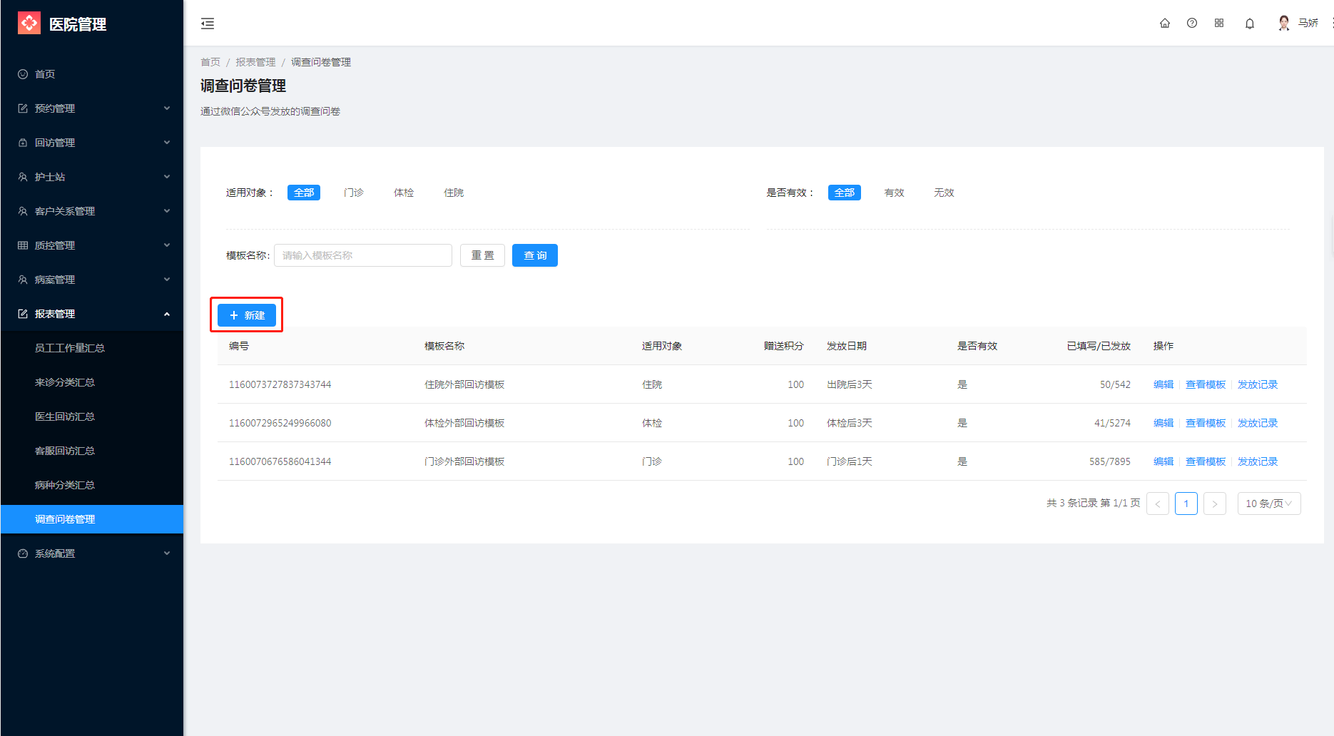This screenshot has height=736, width=1334.
Task: Go to the next page with the right arrow
Action: pos(1215,504)
